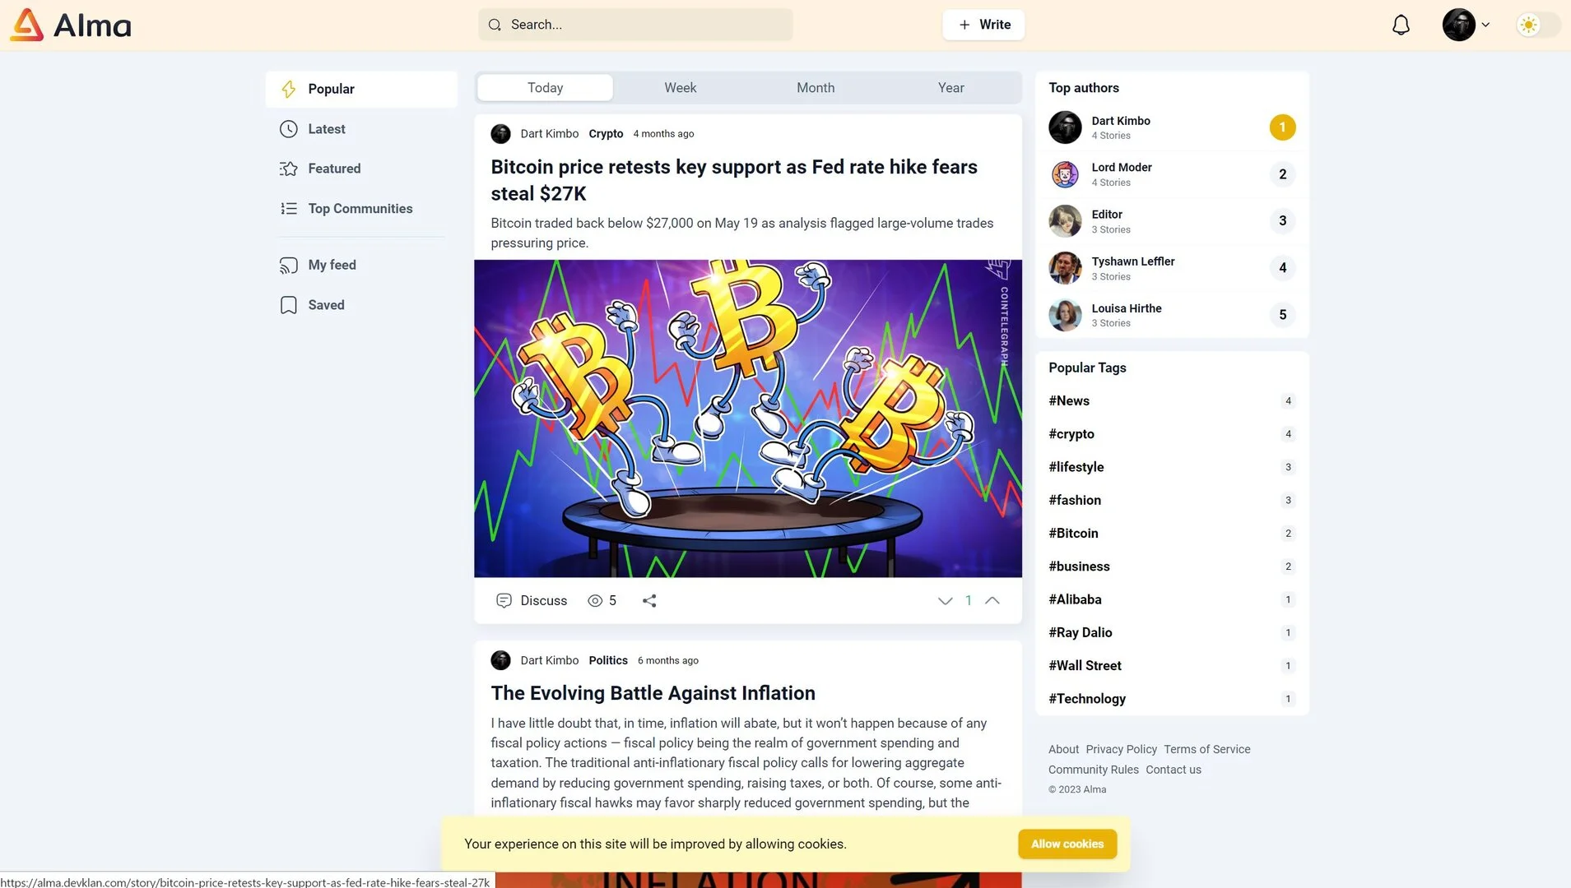1571x888 pixels.
Task: Downvote the Bitcoin story with the down chevron
Action: click(945, 601)
